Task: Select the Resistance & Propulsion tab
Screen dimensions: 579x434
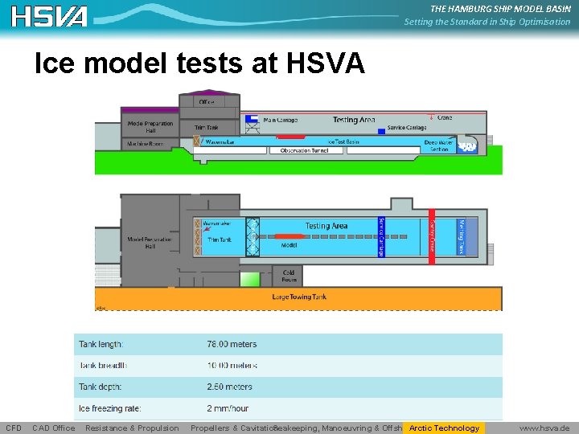Action: click(x=132, y=428)
